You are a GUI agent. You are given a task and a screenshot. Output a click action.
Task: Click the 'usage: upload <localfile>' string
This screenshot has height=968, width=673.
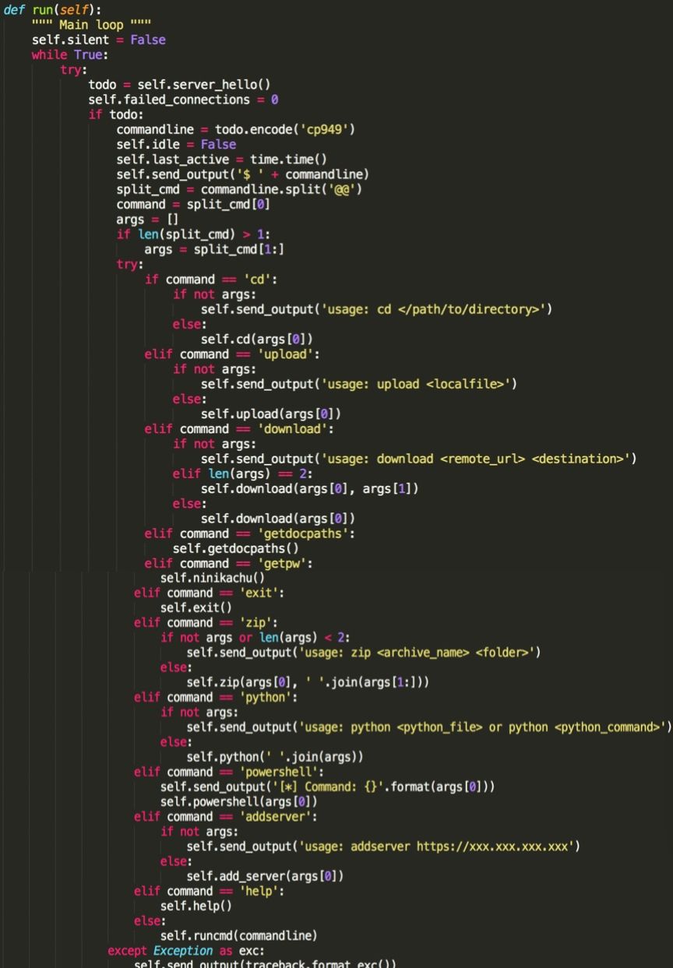click(417, 384)
